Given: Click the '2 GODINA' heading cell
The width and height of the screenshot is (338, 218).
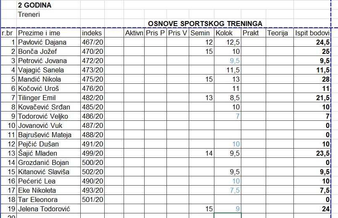Looking at the screenshot, I should tap(35, 5).
